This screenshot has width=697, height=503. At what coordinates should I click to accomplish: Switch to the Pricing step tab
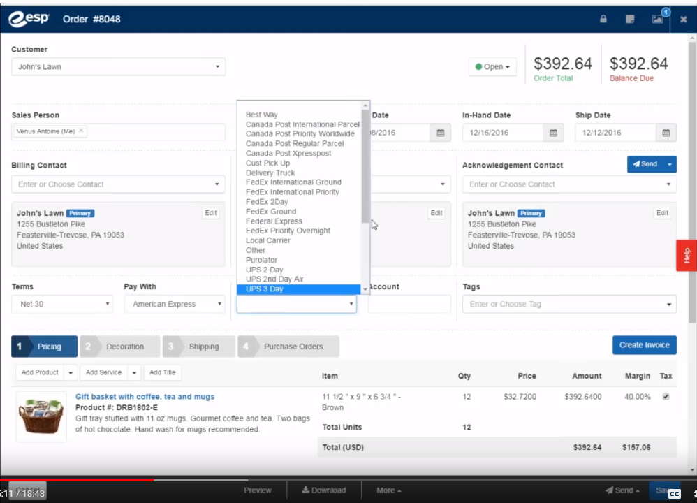(45, 347)
